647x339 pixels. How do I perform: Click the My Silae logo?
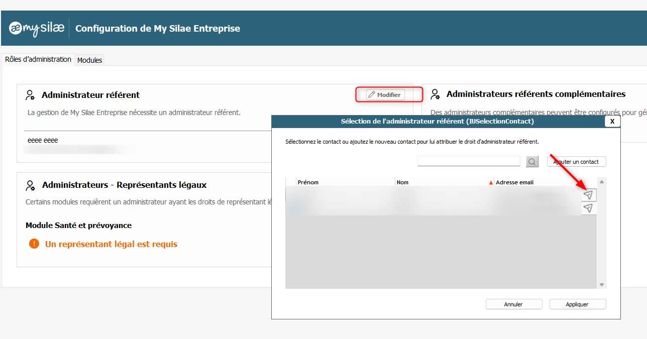[37, 28]
